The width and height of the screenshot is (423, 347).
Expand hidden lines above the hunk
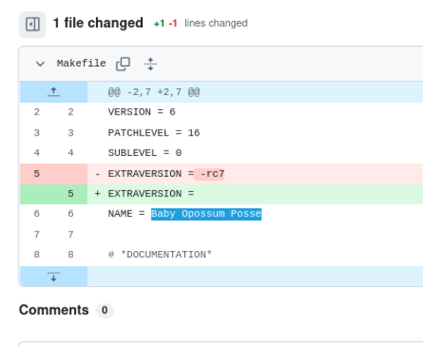coord(54,92)
